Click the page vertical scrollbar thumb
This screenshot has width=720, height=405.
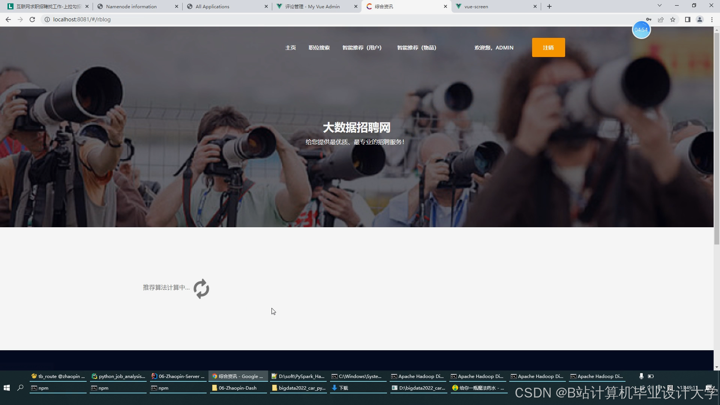point(717,139)
